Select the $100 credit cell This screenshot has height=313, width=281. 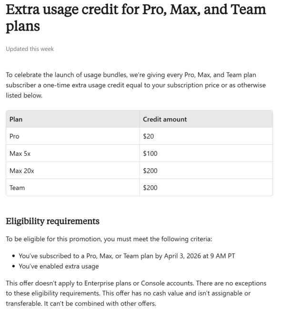point(206,153)
